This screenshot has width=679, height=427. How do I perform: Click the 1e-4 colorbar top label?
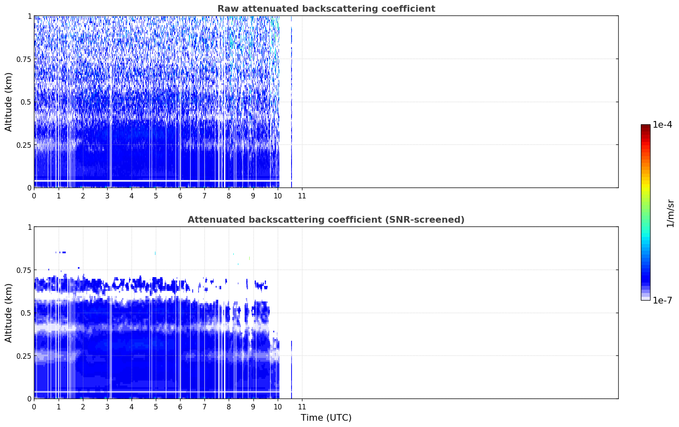pos(662,125)
